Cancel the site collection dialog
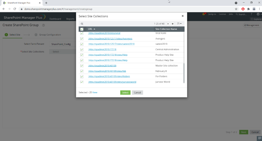262x141 pixels. (137, 93)
